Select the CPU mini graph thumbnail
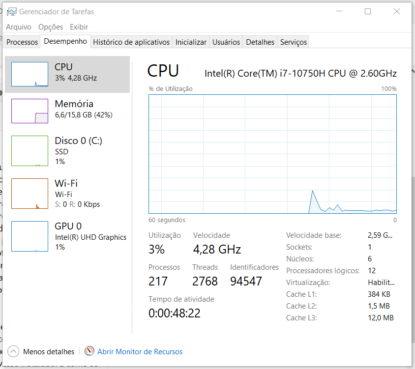 30,74
